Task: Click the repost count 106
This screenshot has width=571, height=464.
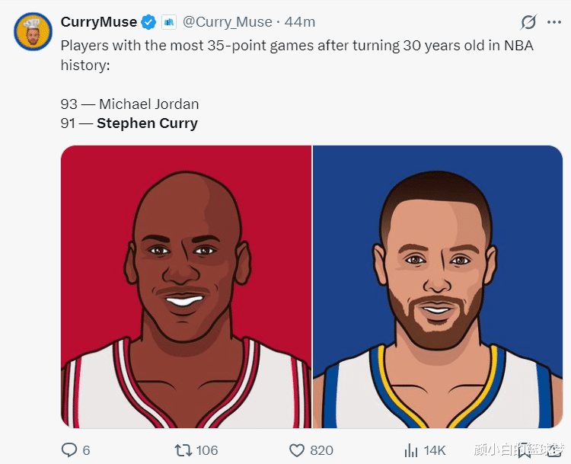Action: coord(207,450)
